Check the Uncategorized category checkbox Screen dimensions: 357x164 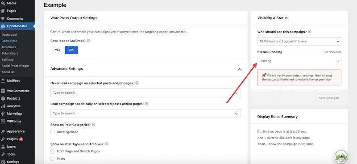(53, 132)
